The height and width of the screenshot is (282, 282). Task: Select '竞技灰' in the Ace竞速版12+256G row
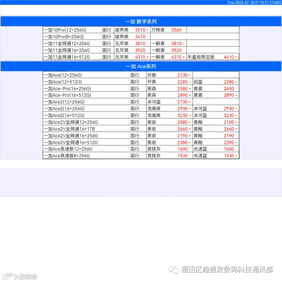click(154, 149)
